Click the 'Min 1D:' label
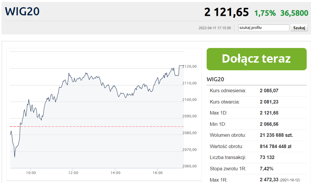 [218, 124]
